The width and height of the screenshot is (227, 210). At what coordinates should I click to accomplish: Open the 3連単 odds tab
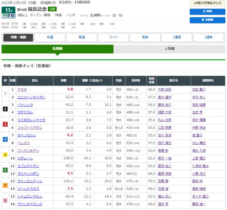(208, 37)
